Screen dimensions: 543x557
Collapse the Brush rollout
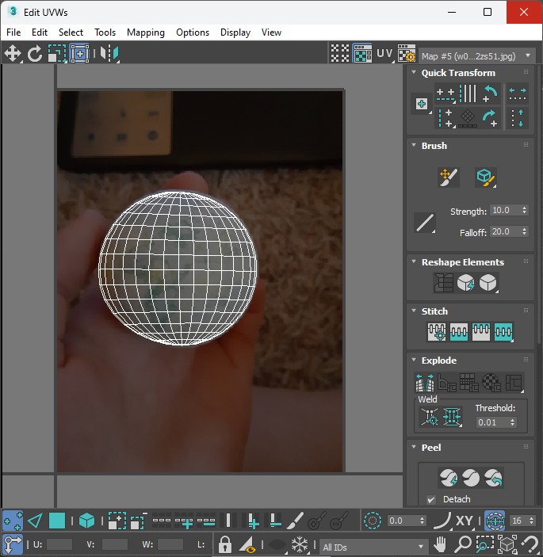(414, 145)
